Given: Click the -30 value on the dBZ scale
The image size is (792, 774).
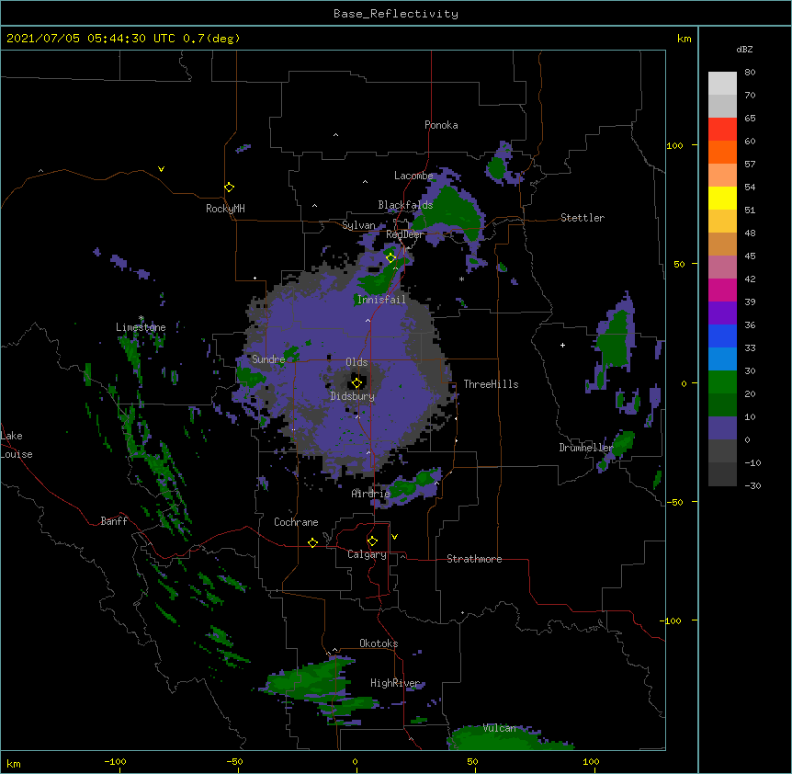Looking at the screenshot, I should click(x=752, y=486).
